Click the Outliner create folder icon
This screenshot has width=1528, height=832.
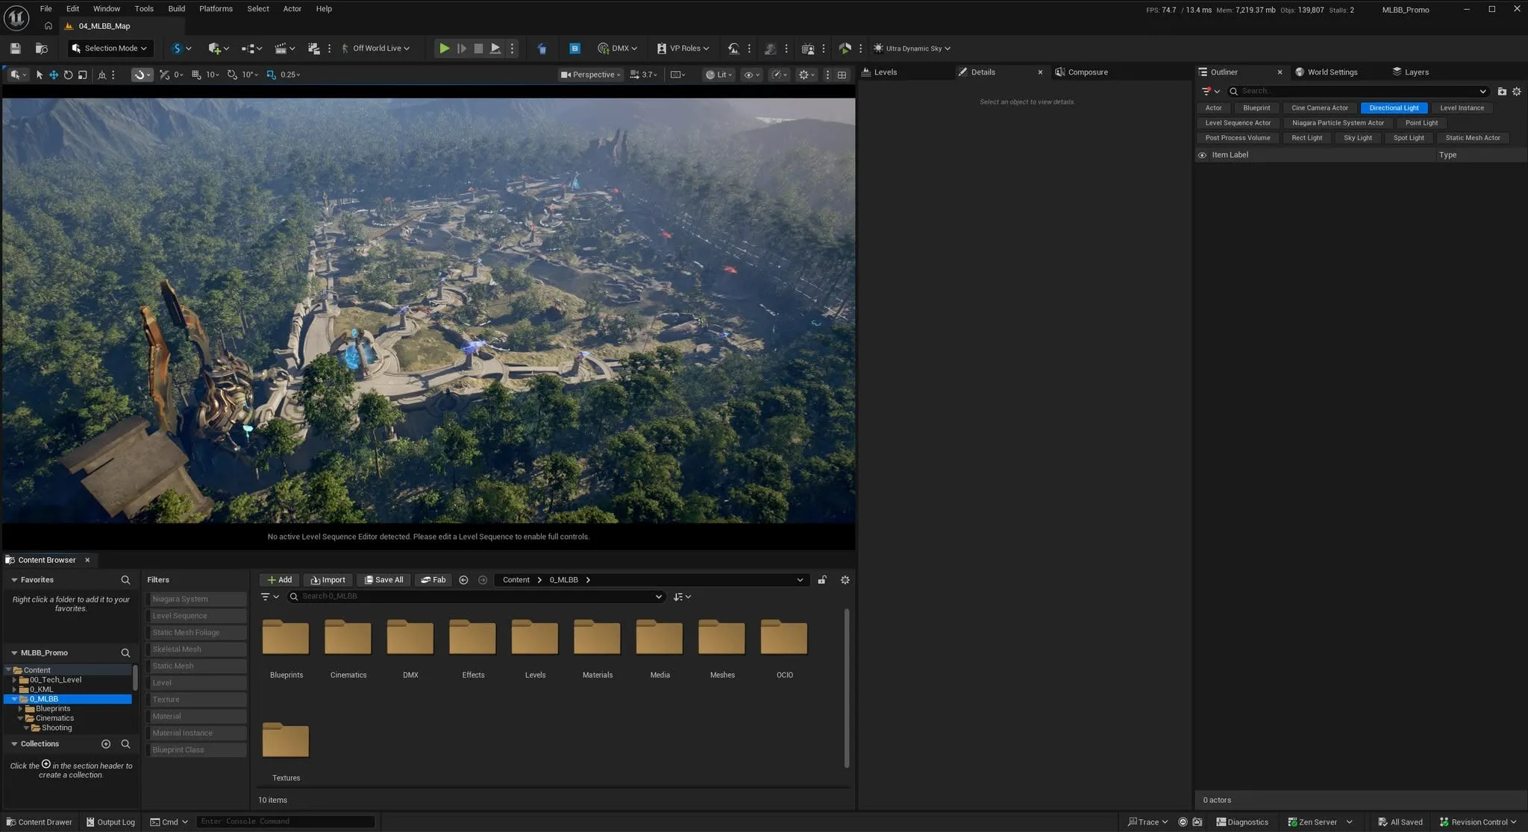coord(1502,92)
